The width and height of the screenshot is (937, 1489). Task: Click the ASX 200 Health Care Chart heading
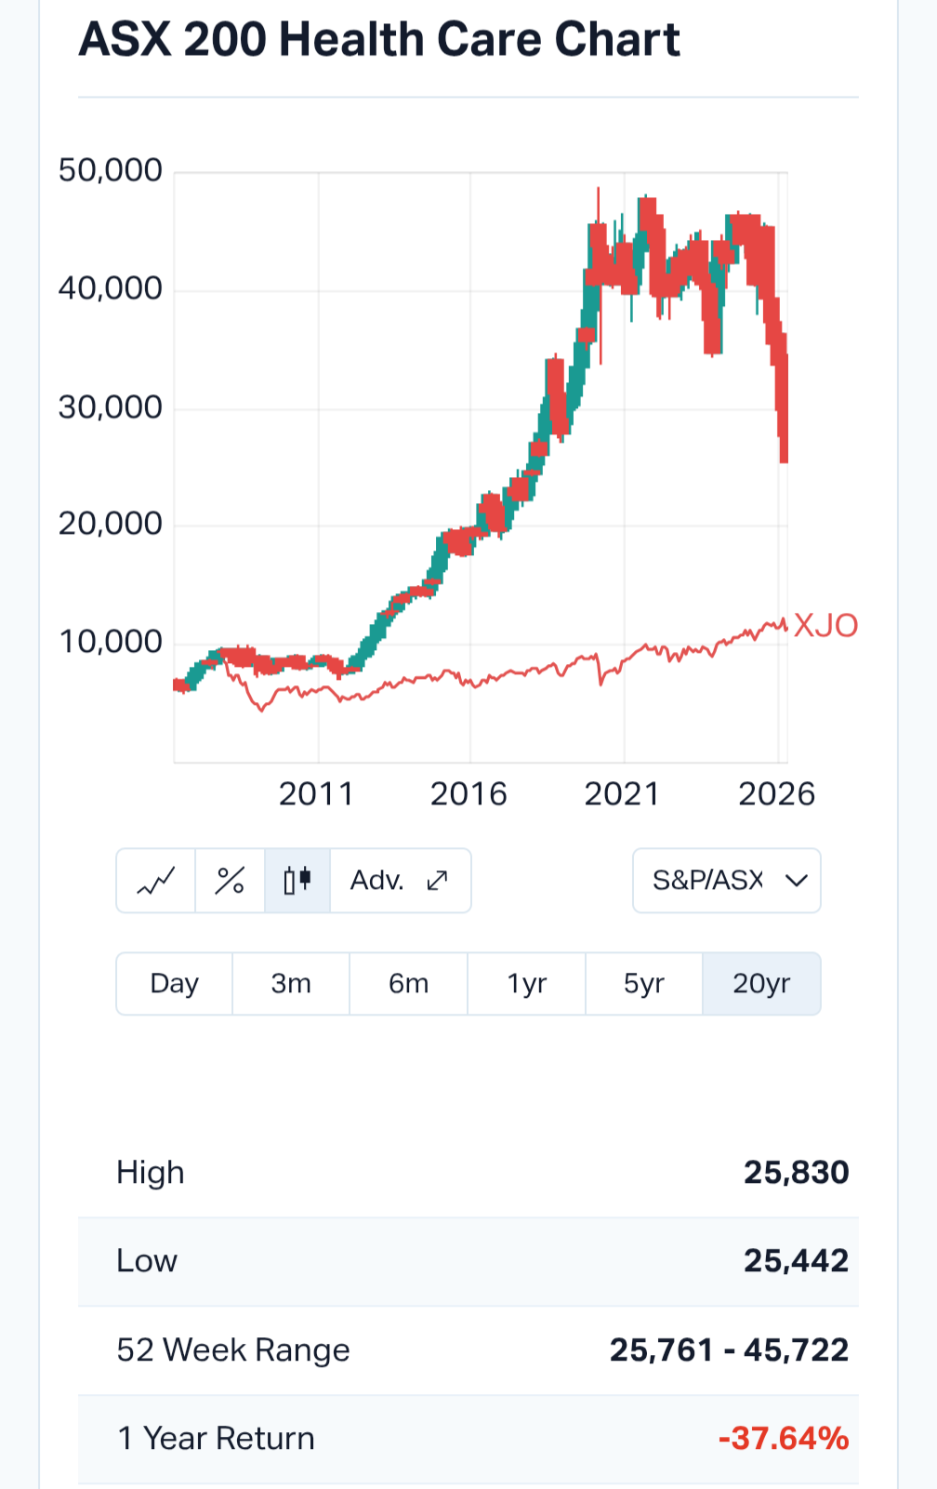pos(379,40)
